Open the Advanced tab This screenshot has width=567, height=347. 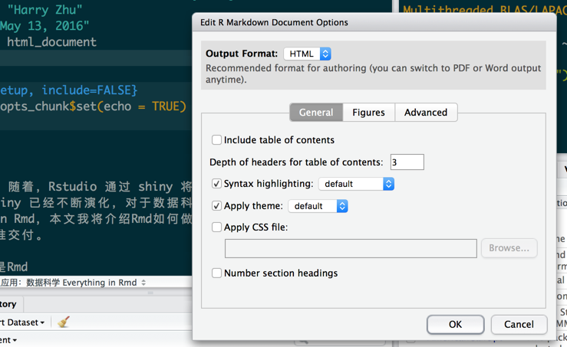pyautogui.click(x=426, y=113)
